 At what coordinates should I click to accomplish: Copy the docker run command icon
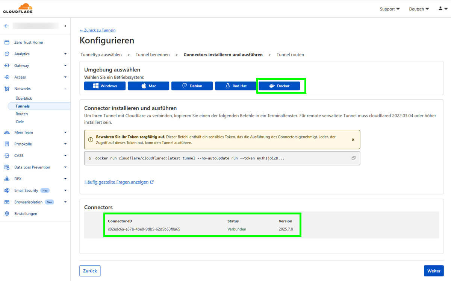click(353, 158)
